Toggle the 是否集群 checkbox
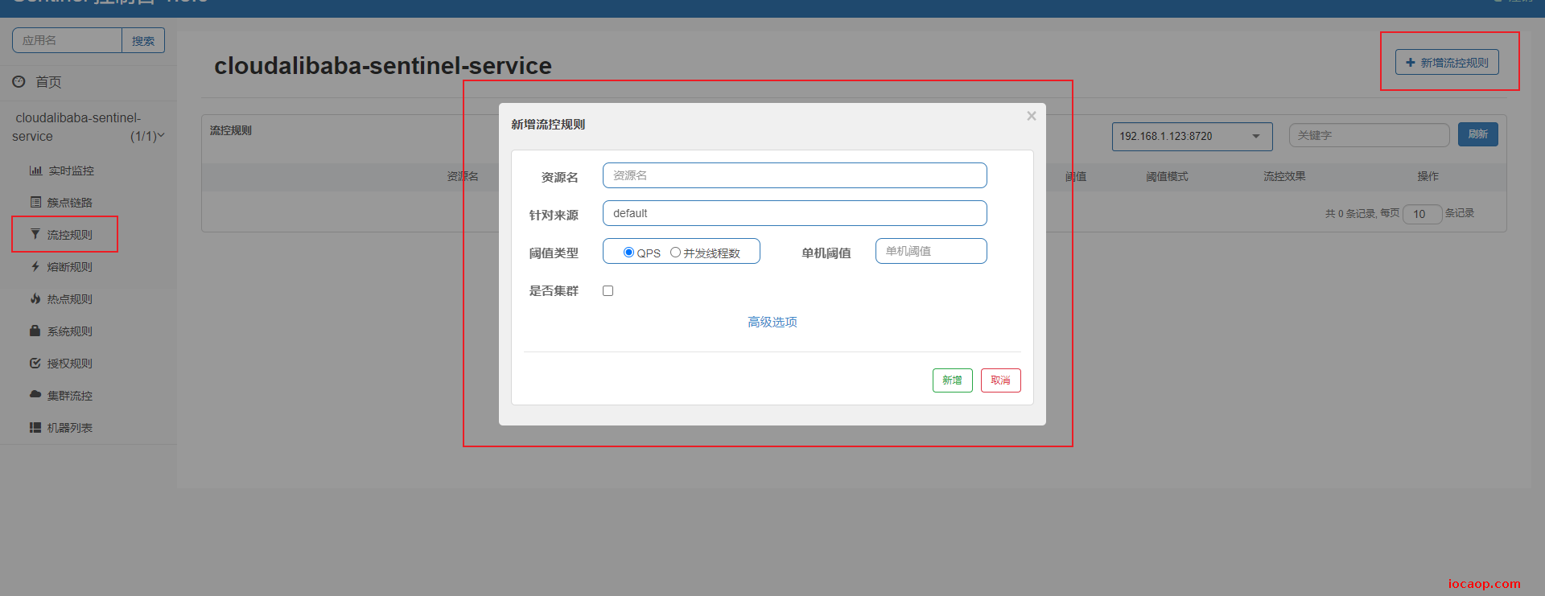 pos(608,290)
